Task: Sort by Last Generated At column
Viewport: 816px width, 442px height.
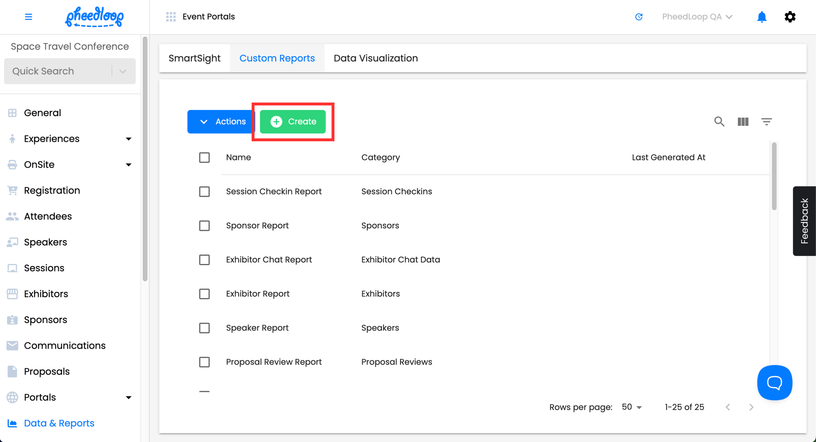Action: click(x=669, y=157)
